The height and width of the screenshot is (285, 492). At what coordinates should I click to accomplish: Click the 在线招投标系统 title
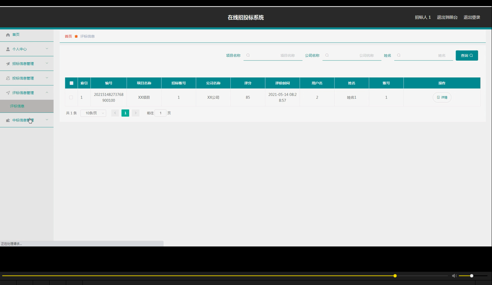tap(246, 17)
